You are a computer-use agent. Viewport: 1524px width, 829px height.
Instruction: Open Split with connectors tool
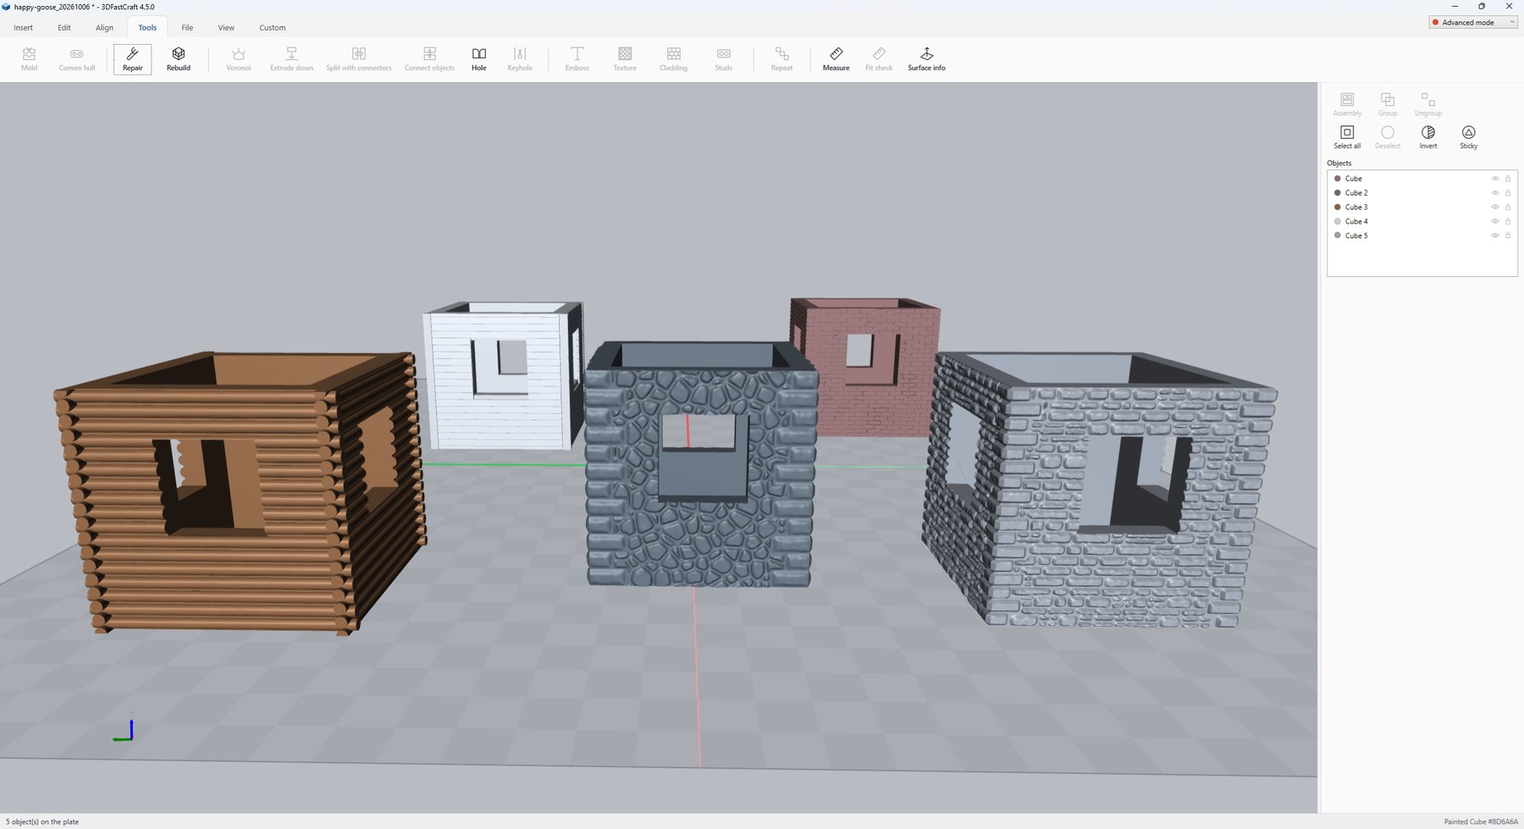click(x=359, y=59)
